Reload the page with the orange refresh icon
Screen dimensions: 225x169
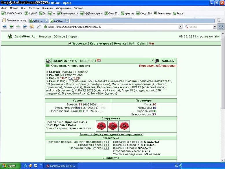pyautogui.click(x=32, y=26)
